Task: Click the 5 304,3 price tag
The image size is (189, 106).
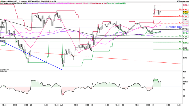Action: [x=186, y=37]
